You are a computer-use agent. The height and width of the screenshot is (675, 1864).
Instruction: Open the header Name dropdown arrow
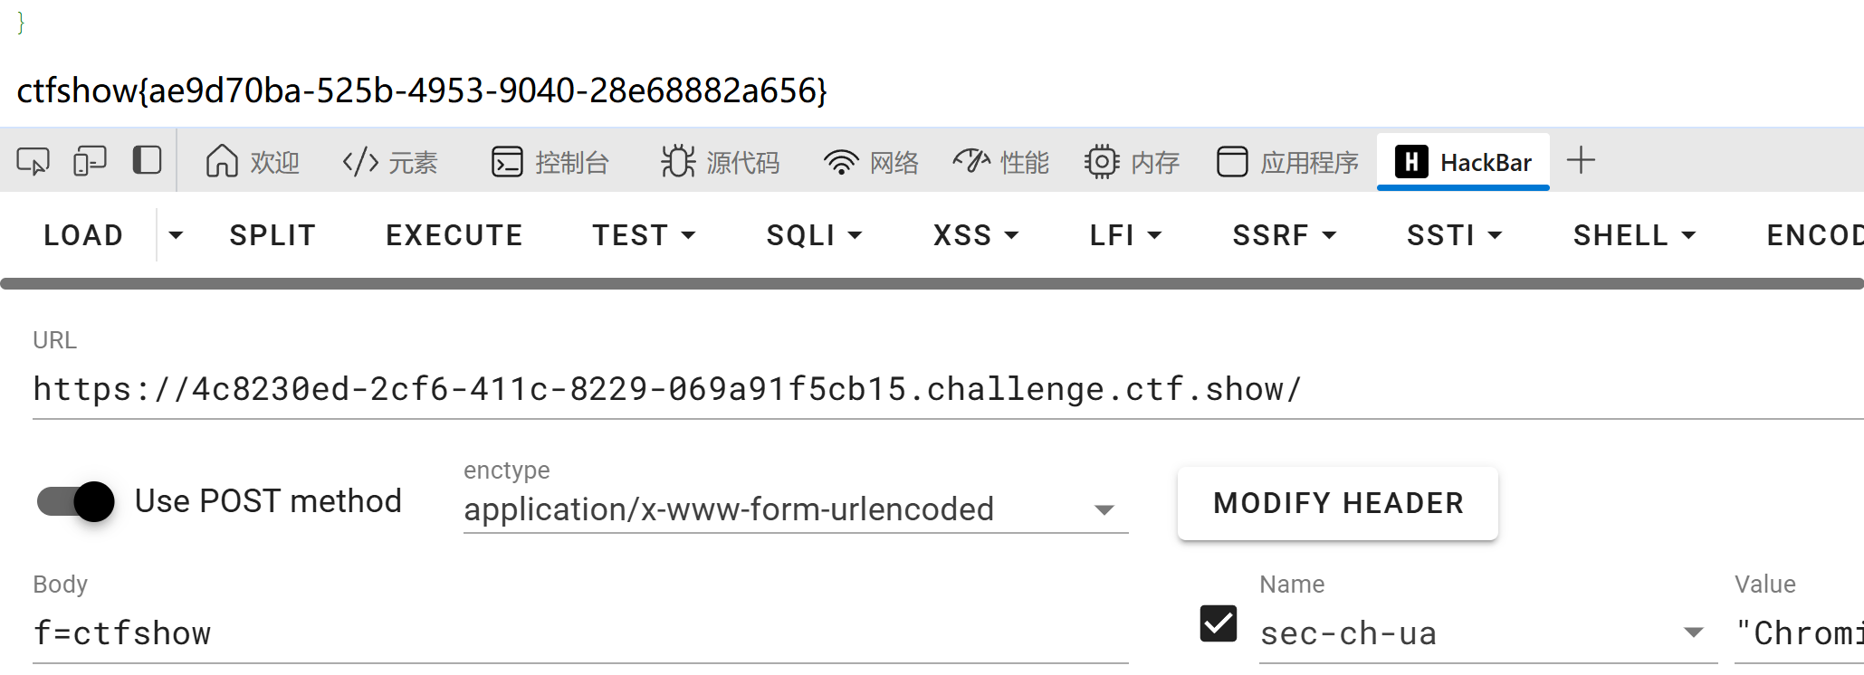click(x=1693, y=632)
